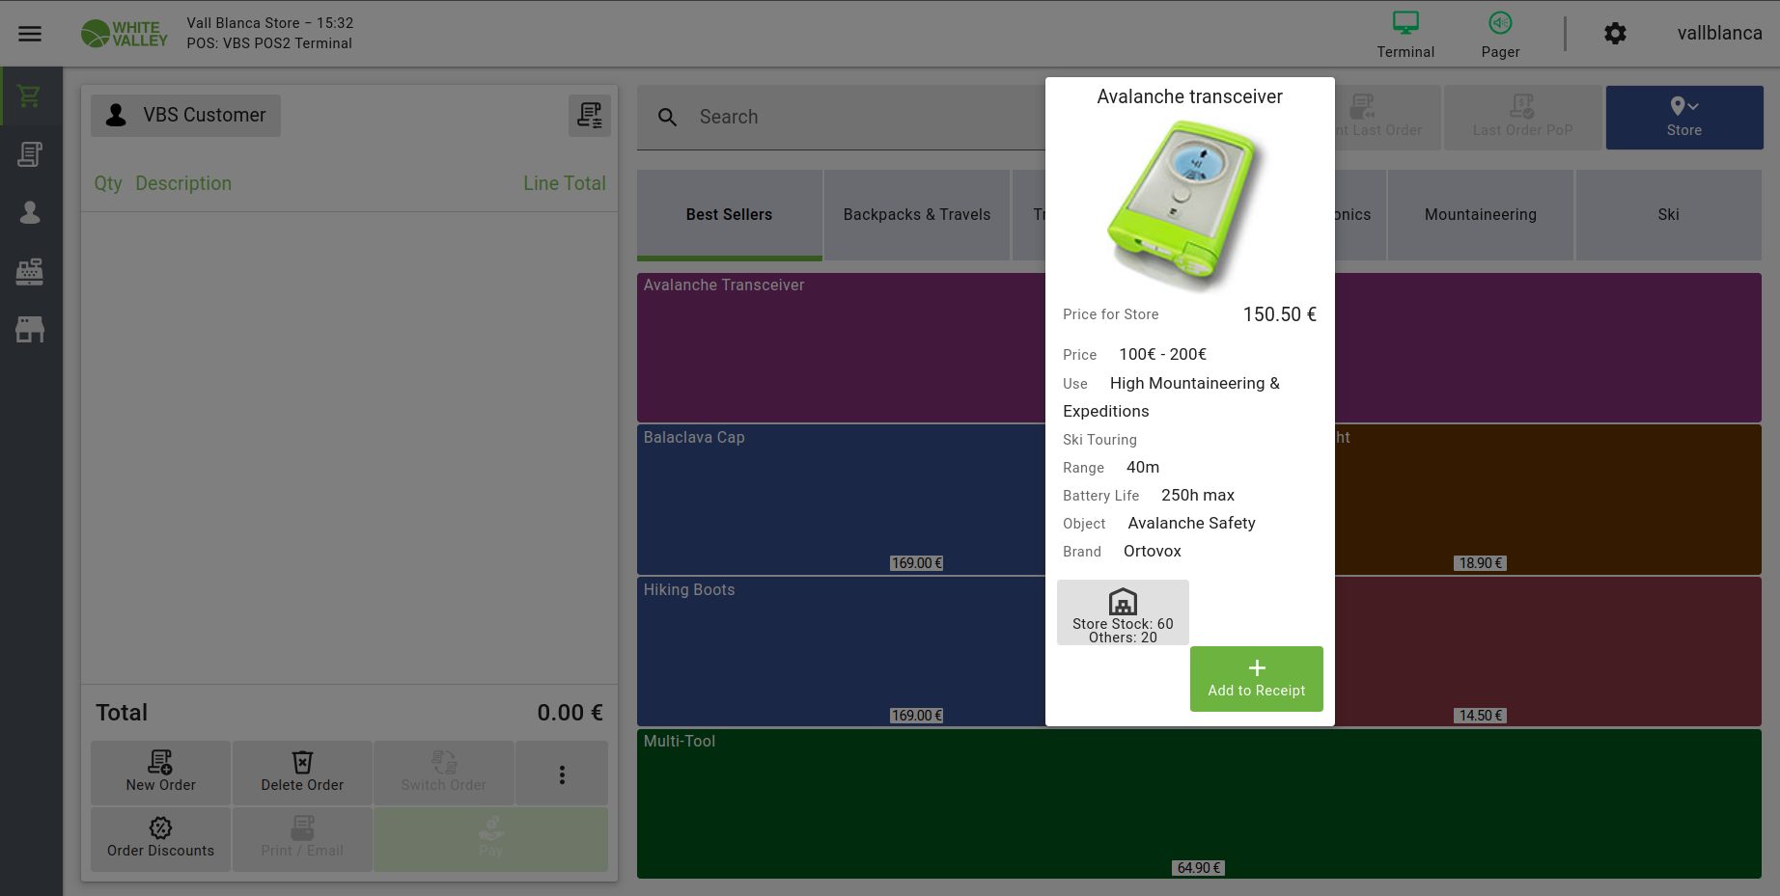
Task: Check Store Stock availability button
Action: 1123,613
